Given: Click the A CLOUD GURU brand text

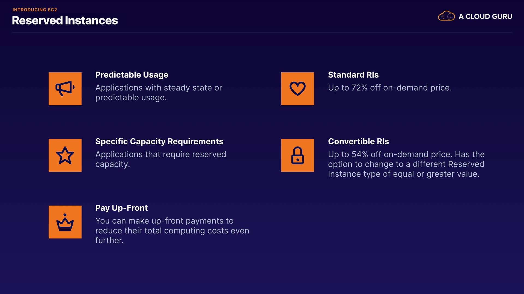Looking at the screenshot, I should (485, 16).
